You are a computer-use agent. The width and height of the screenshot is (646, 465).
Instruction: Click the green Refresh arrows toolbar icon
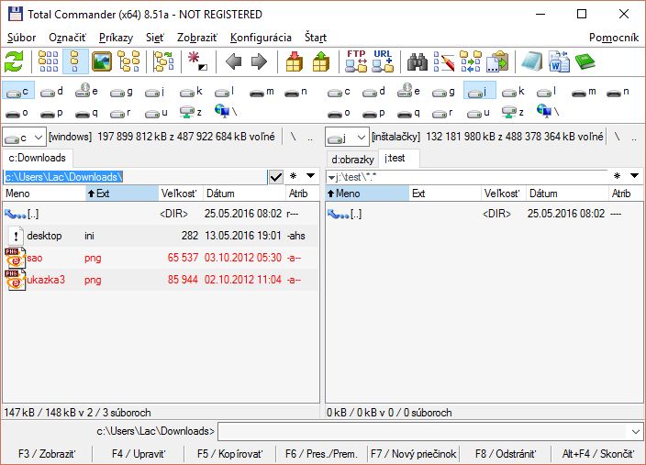coord(14,61)
